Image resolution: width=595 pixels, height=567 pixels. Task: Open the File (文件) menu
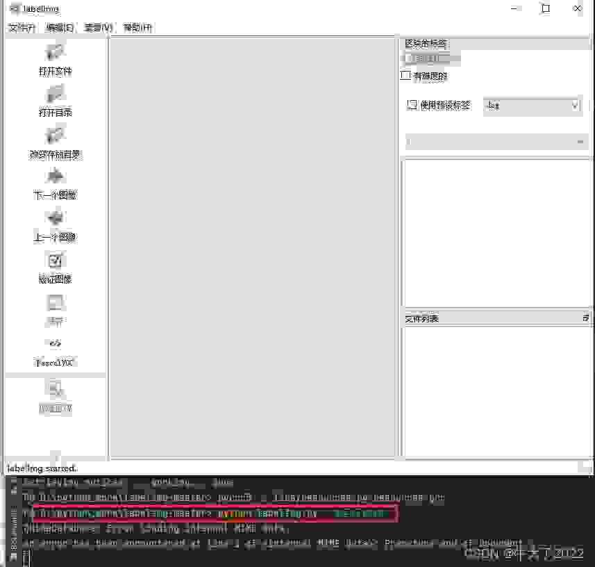(x=21, y=28)
